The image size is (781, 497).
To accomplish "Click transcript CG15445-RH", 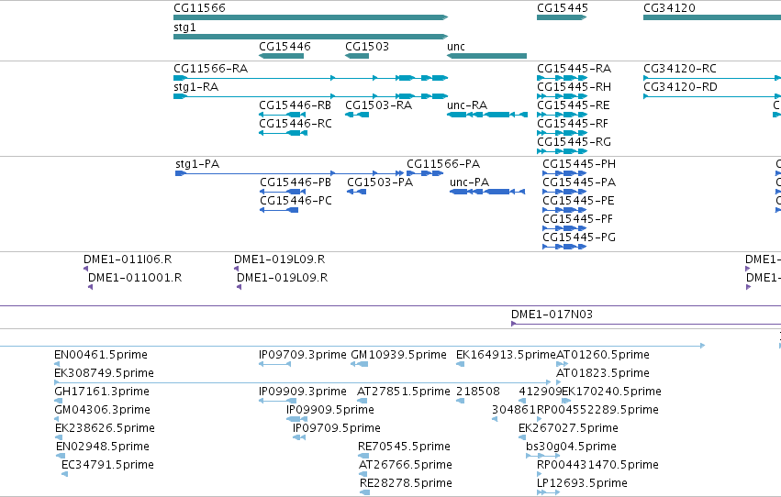I will (x=562, y=96).
